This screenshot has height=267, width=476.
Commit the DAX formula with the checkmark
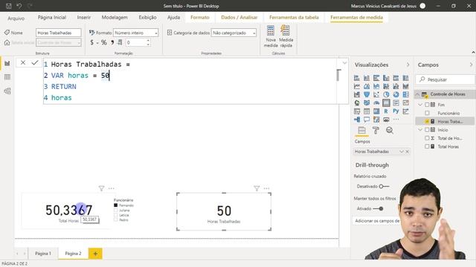[x=35, y=62]
